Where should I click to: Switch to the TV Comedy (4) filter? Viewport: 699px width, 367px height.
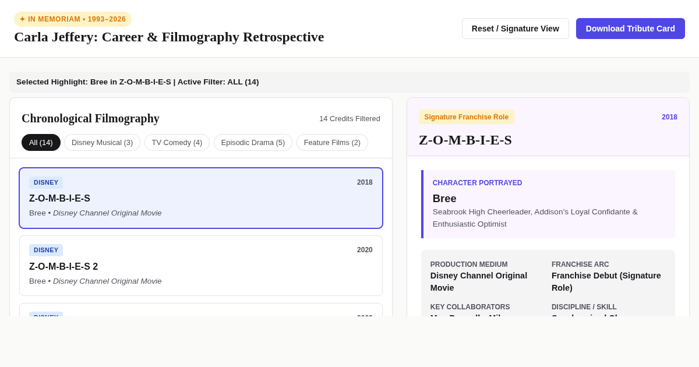tap(177, 143)
